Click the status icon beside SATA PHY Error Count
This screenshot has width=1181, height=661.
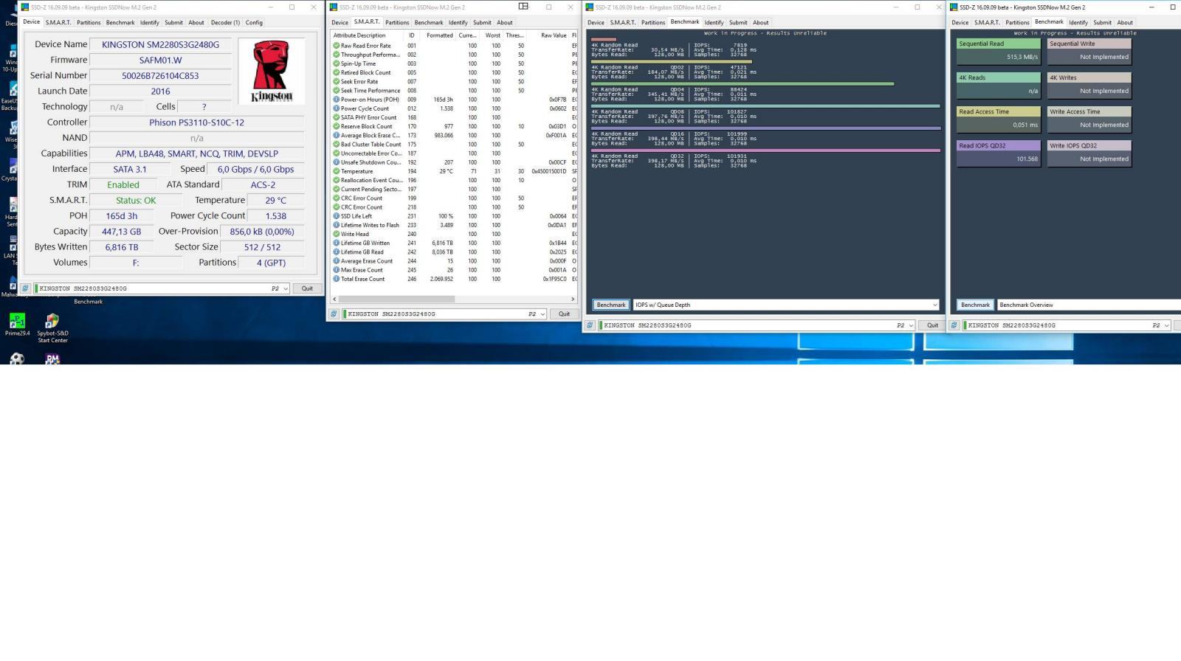point(337,117)
